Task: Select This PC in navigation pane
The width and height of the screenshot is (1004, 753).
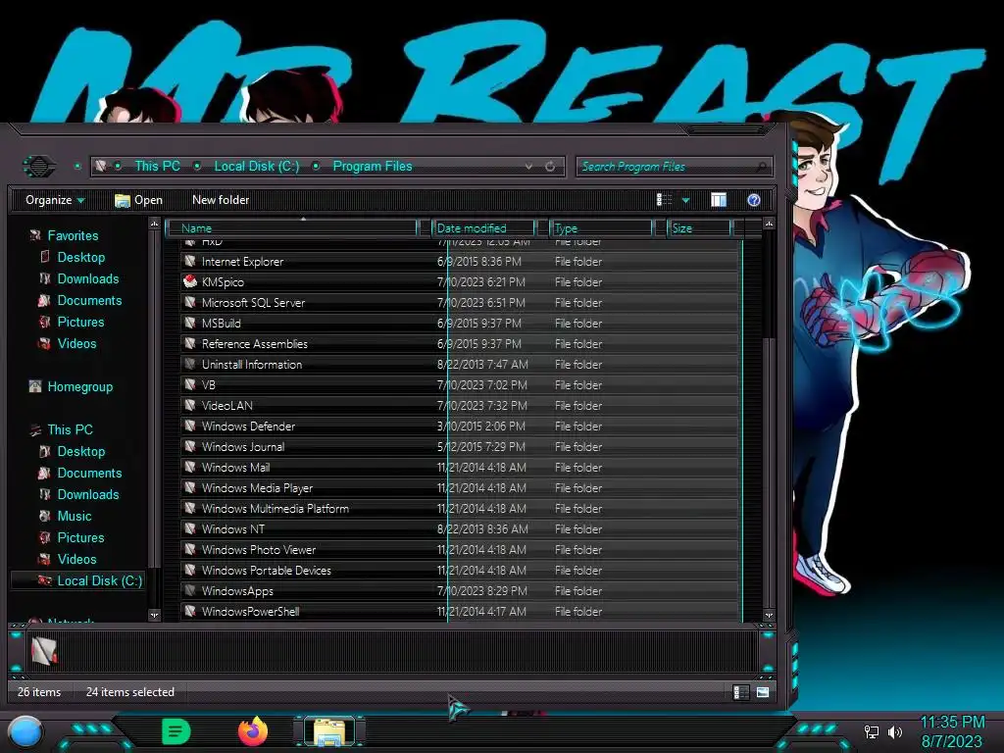Action: click(x=70, y=429)
